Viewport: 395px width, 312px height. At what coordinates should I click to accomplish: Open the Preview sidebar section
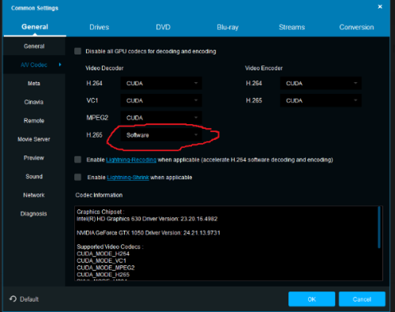click(34, 158)
